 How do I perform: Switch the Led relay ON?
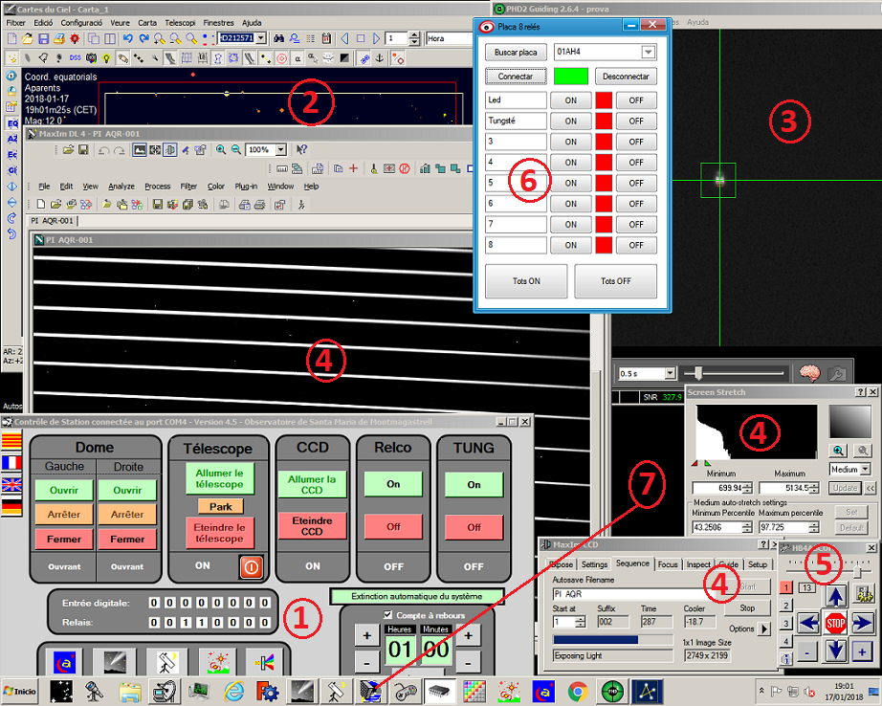point(570,100)
